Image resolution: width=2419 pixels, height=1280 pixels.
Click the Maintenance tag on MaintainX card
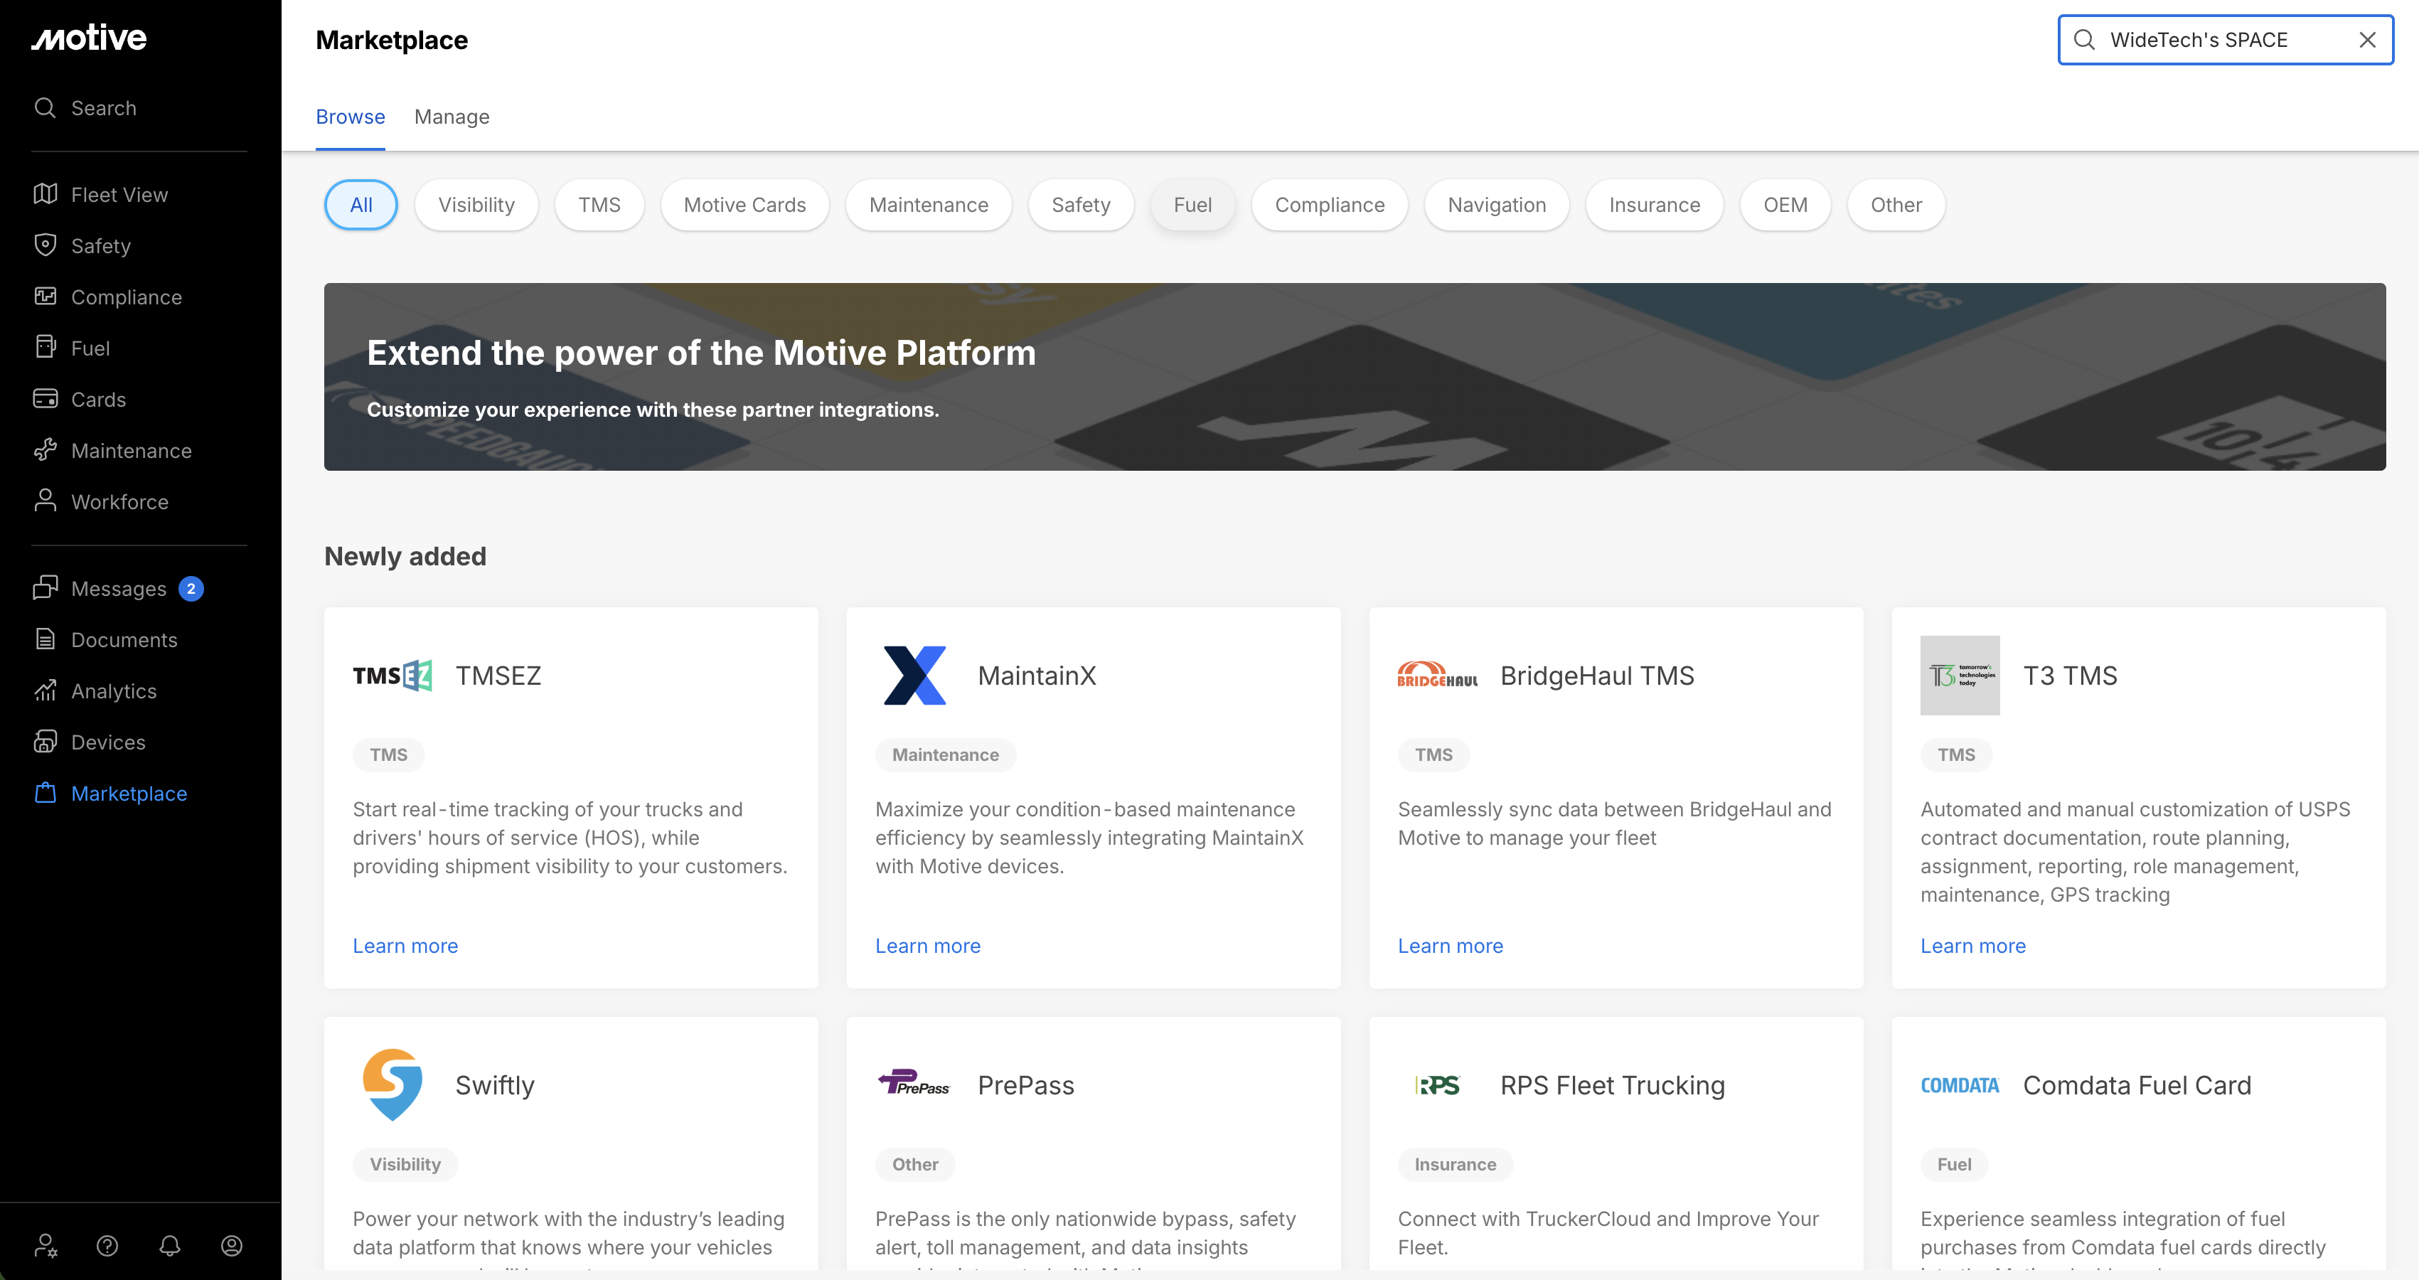point(945,754)
